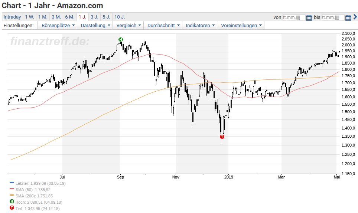
Task: Select the 1 J. timeframe tab
Action: click(82, 17)
